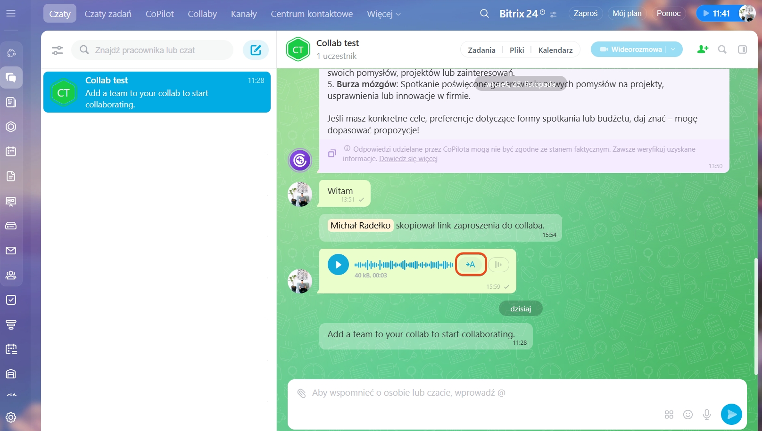Search within the Collab test chat
The image size is (762, 431).
722,49
